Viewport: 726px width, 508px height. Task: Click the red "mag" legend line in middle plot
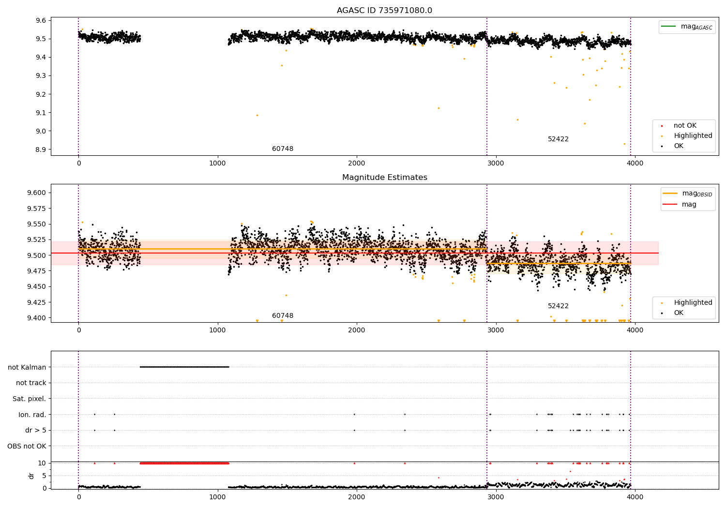[x=670, y=205]
